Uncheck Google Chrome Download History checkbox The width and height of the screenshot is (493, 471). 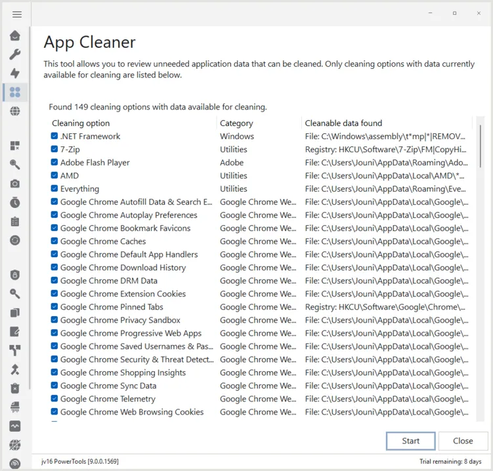[54, 267]
